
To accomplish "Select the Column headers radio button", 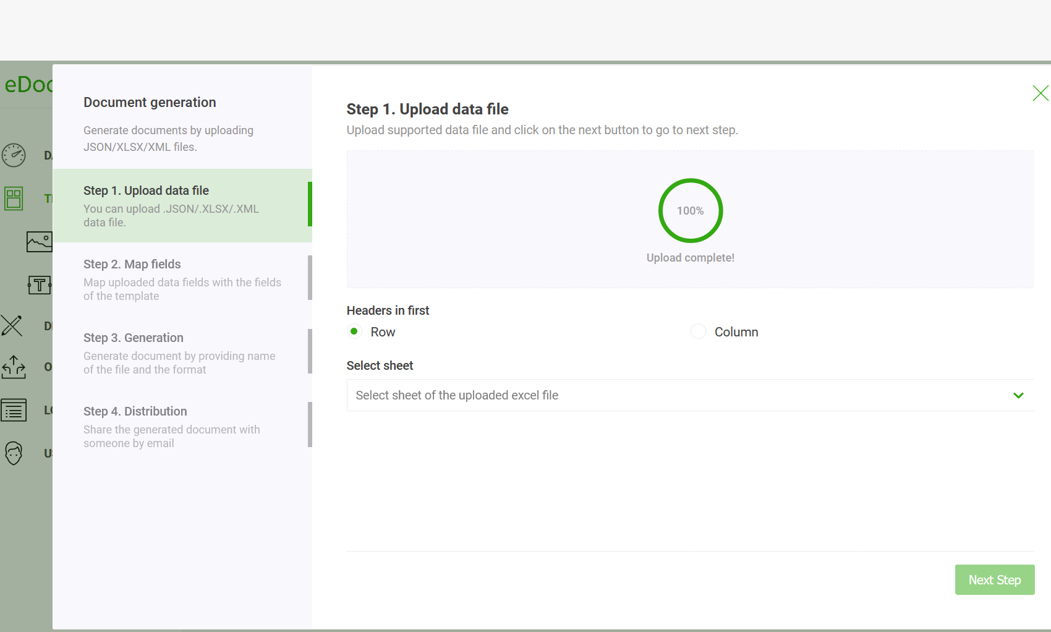I will 698,331.
